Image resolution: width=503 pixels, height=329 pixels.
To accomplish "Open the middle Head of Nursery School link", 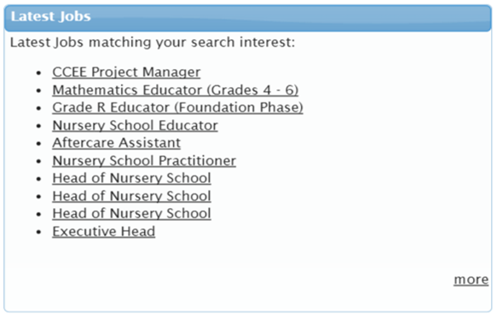I will click(x=131, y=196).
